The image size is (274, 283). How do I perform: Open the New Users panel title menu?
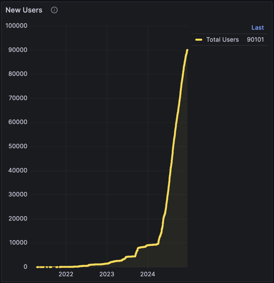pyautogui.click(x=24, y=10)
